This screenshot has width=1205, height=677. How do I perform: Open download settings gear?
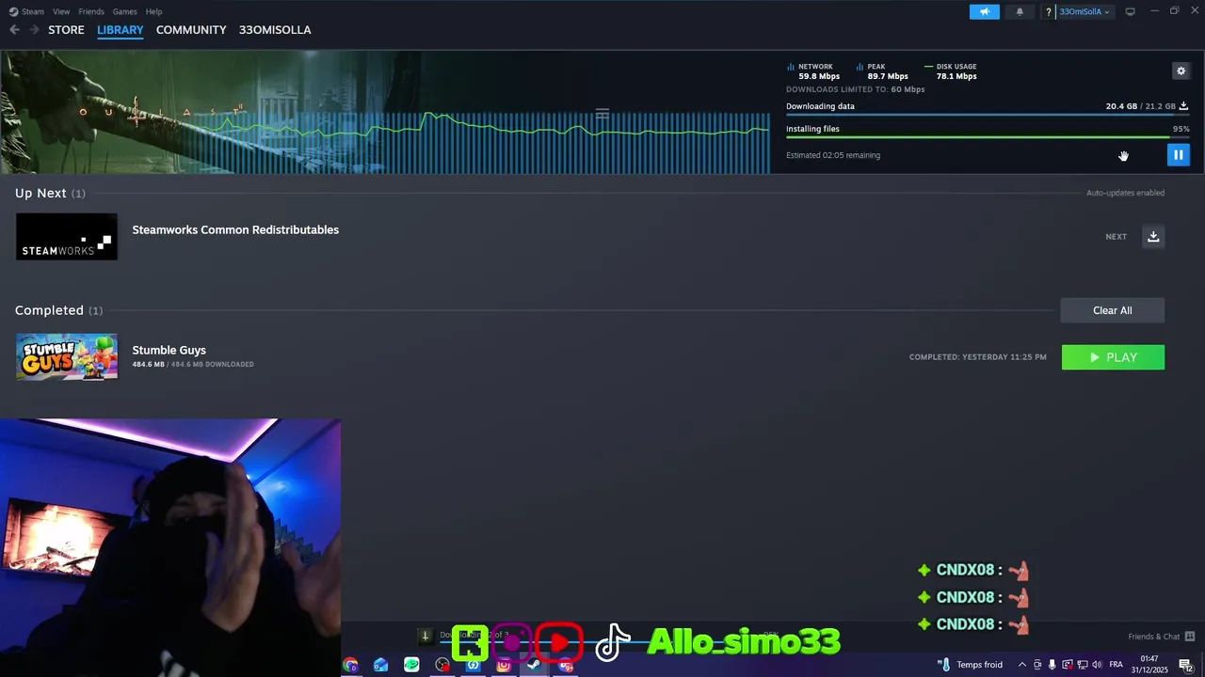tap(1181, 71)
